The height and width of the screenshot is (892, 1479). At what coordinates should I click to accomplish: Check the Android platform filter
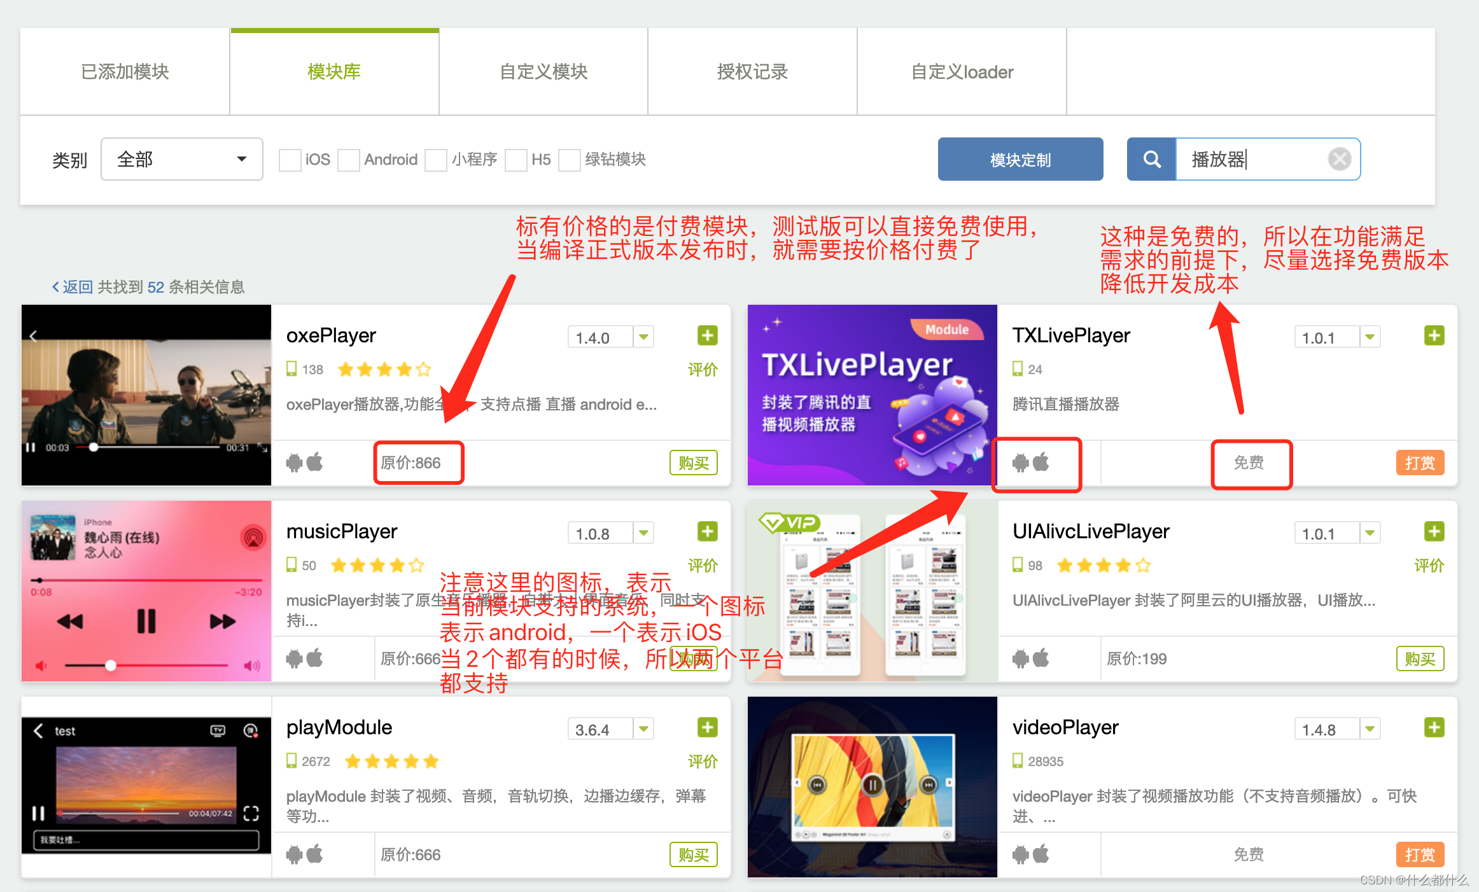349,160
